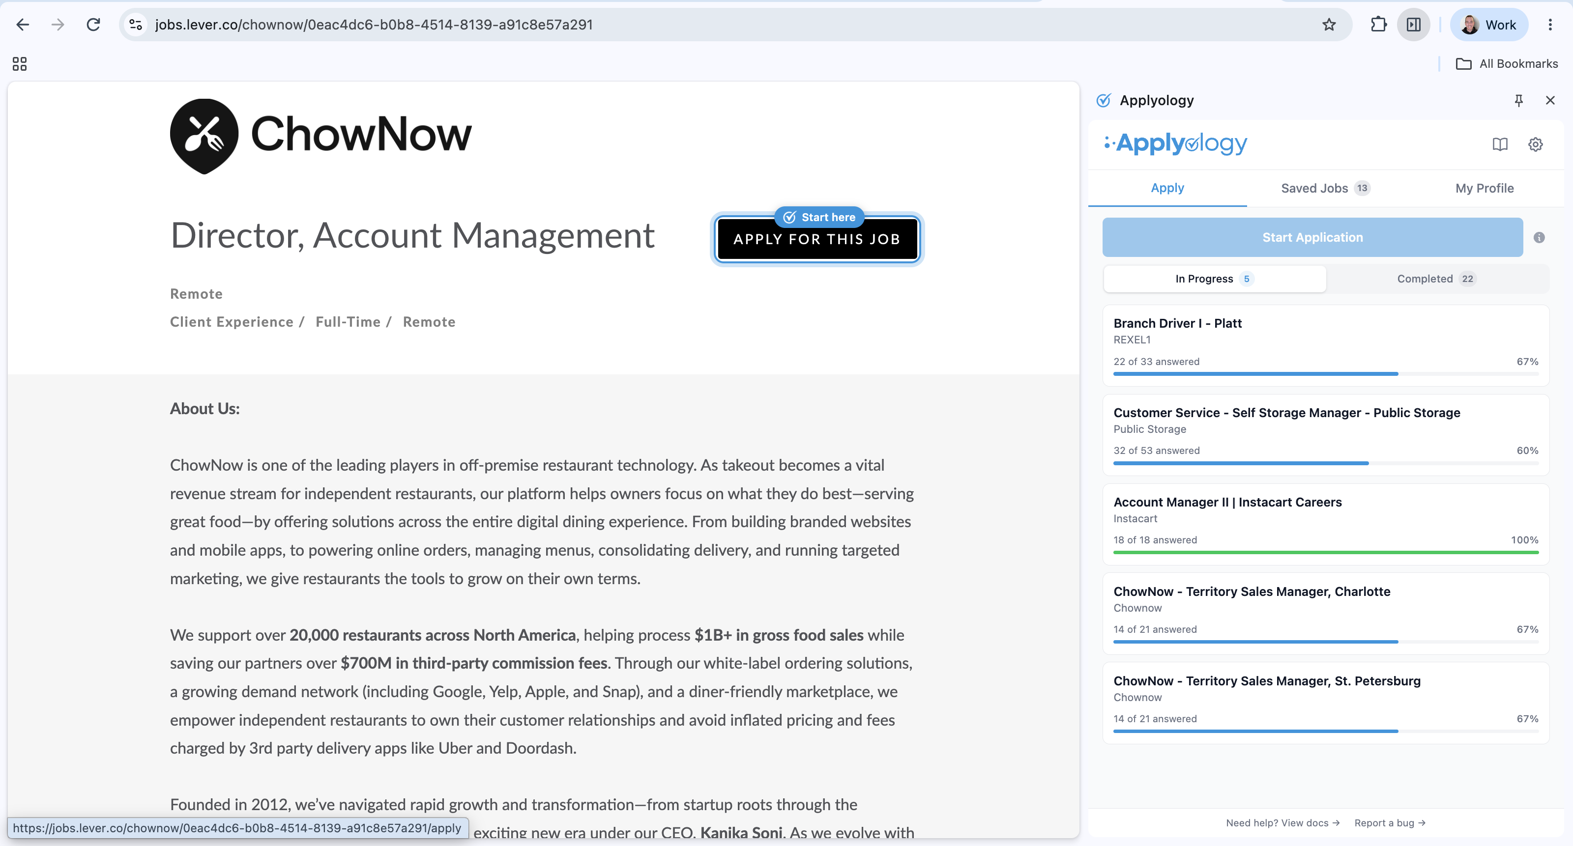
Task: Click the Director, Account Management heading
Action: [x=412, y=236]
